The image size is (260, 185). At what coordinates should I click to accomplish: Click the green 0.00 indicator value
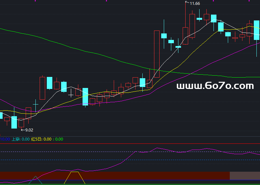click(59, 139)
